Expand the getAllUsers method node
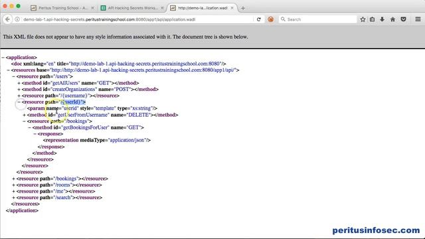 (19, 83)
